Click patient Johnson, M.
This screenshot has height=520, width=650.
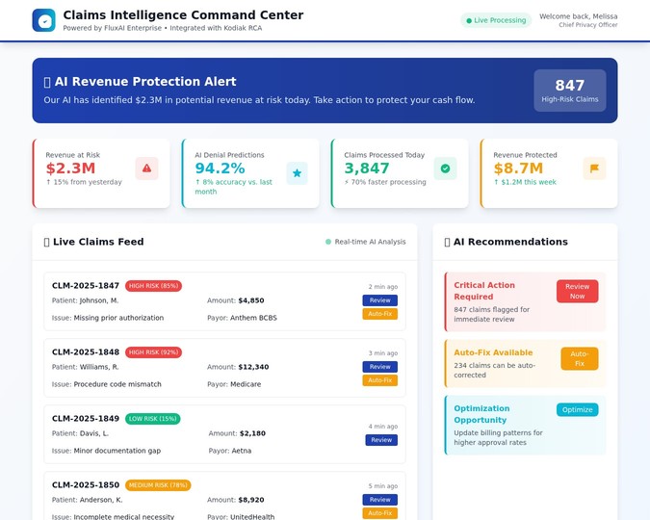coord(98,300)
